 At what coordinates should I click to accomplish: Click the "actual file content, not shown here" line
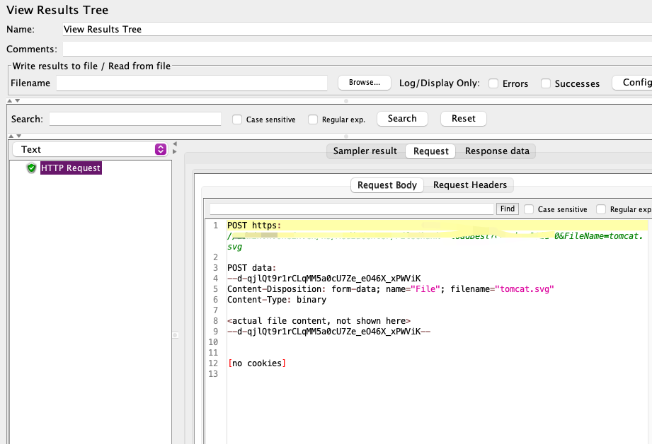319,321
